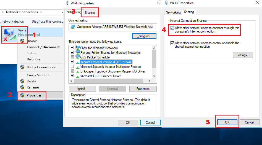Uncheck Client for Microsoft Networks
262x145 pixels.
pyautogui.click(x=72, y=48)
